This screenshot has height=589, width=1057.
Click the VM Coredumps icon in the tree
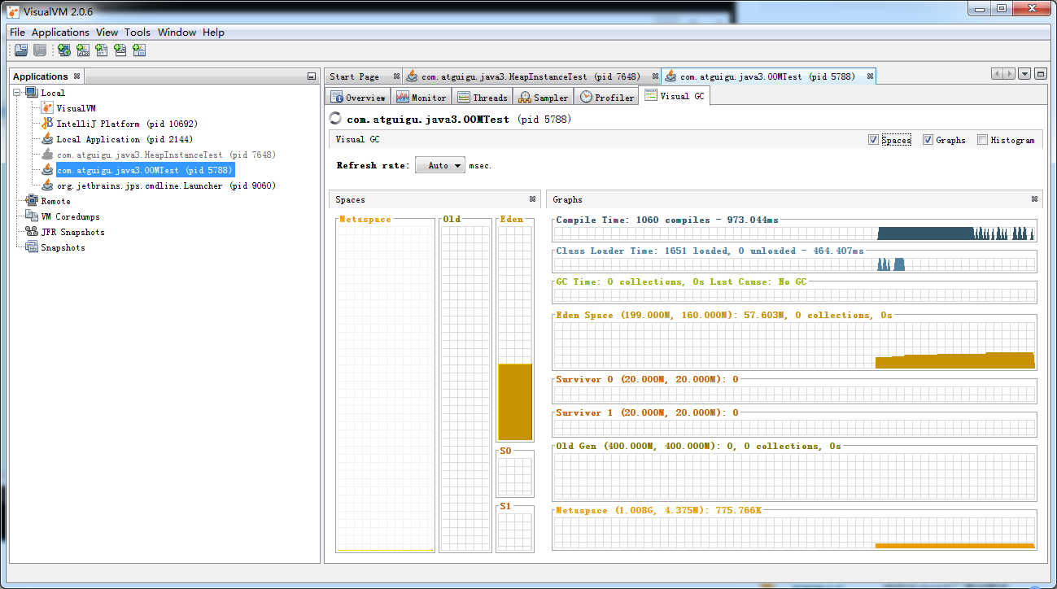[32, 216]
